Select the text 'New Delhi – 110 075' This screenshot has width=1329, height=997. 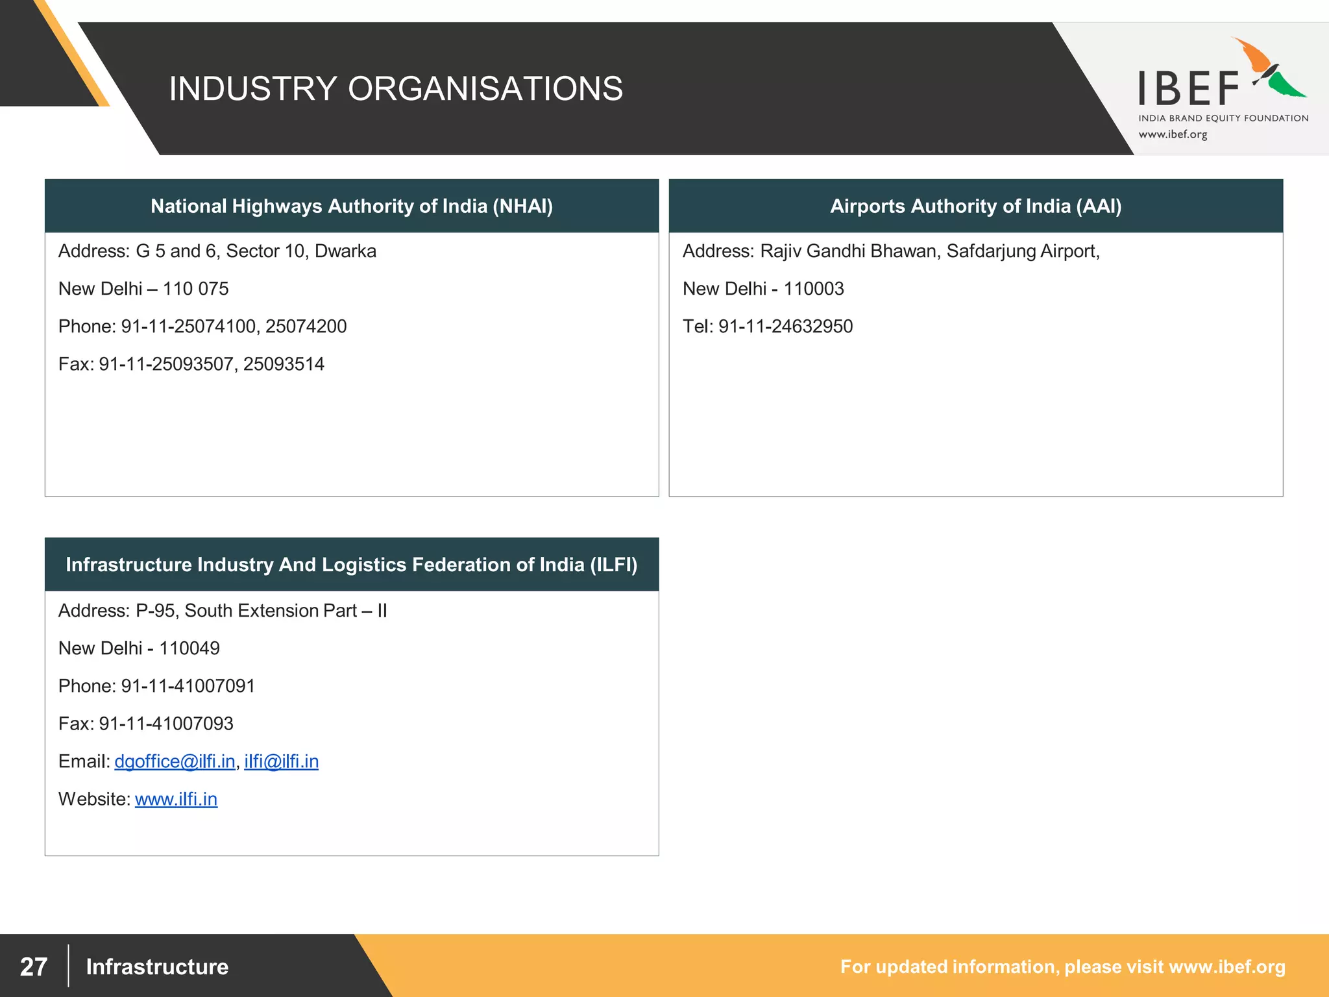click(143, 289)
